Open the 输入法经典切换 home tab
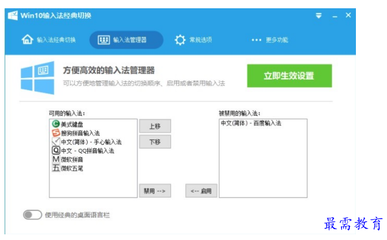 [49, 40]
